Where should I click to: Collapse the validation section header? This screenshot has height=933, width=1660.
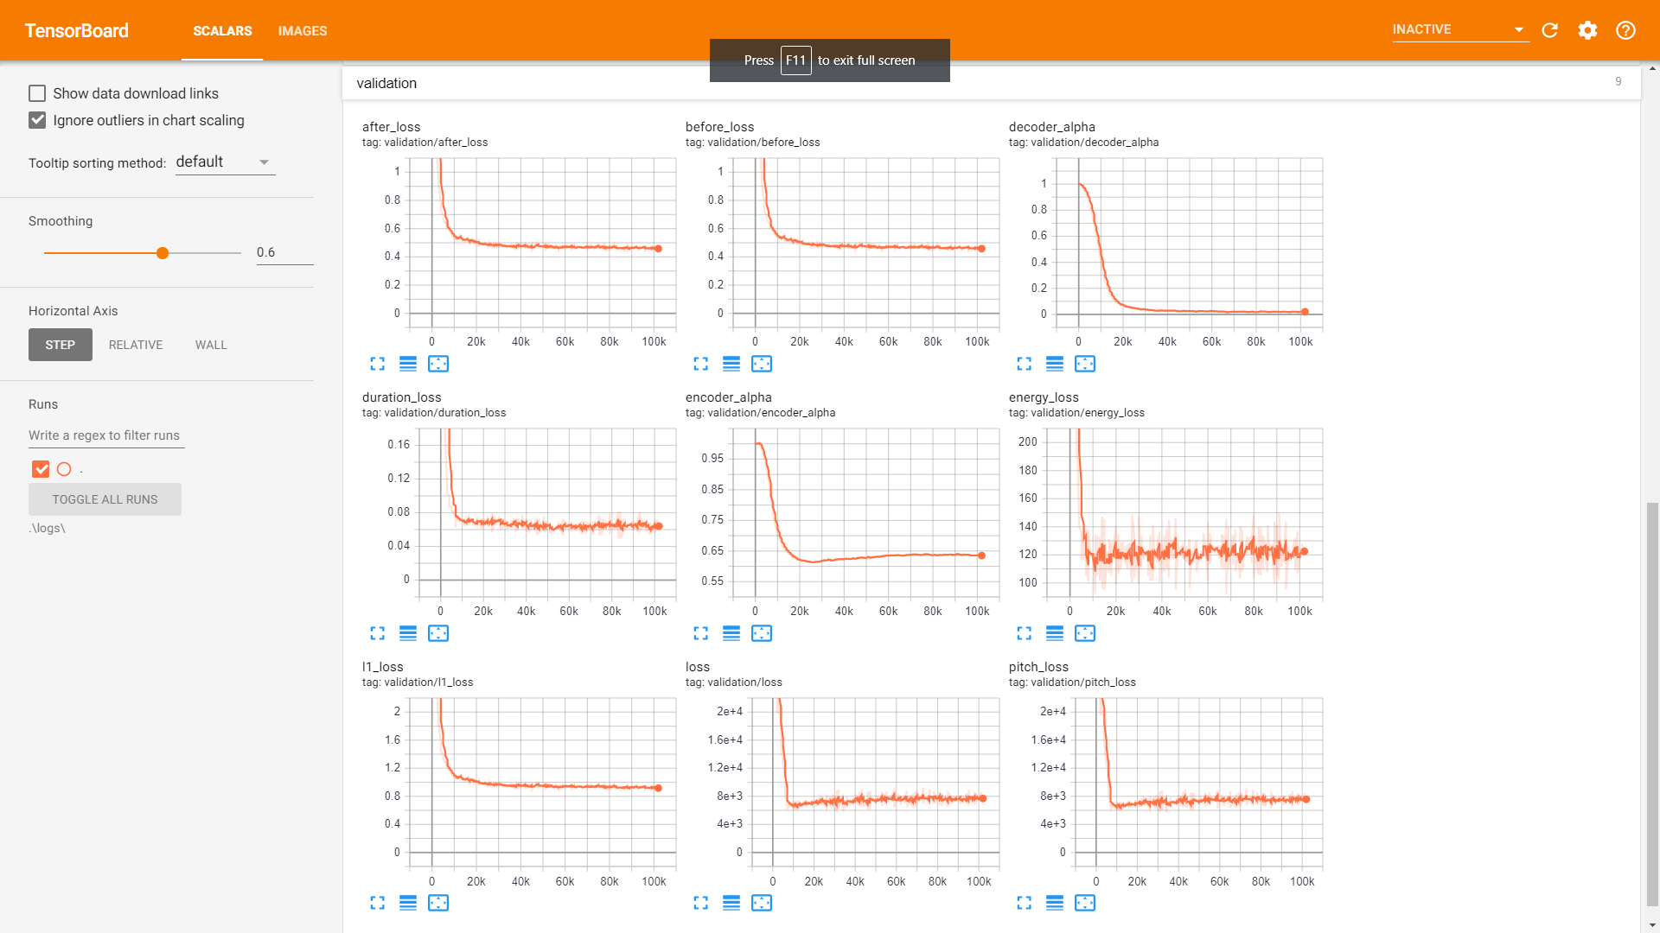[x=386, y=83]
